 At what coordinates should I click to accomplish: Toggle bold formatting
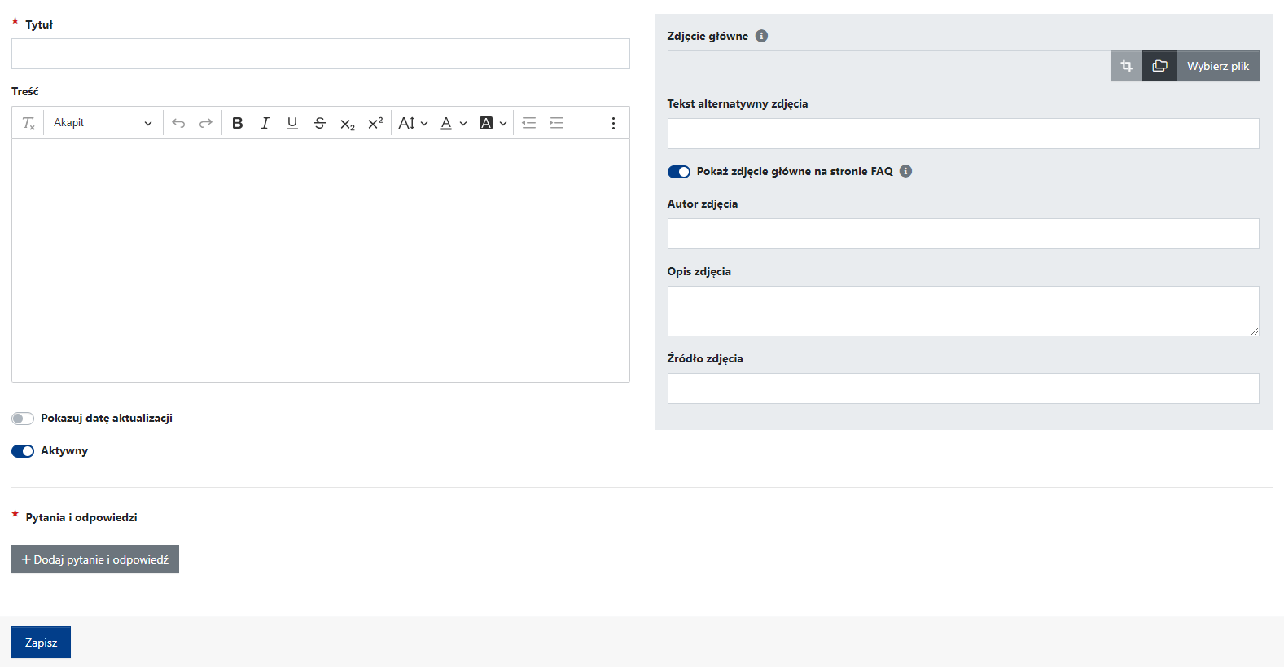[238, 123]
